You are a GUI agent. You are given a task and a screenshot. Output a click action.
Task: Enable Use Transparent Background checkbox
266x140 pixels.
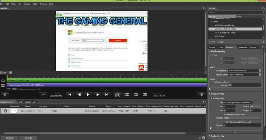[x=224, y=122]
